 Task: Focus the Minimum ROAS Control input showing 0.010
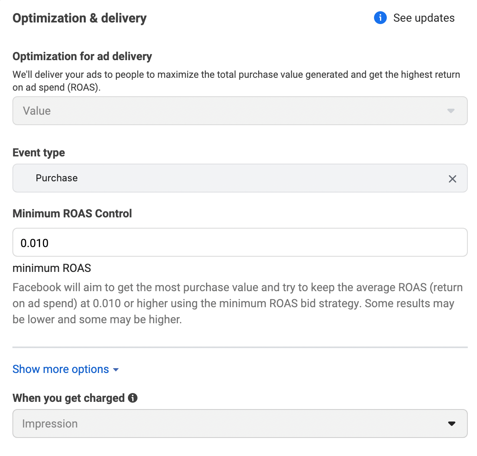coord(240,242)
